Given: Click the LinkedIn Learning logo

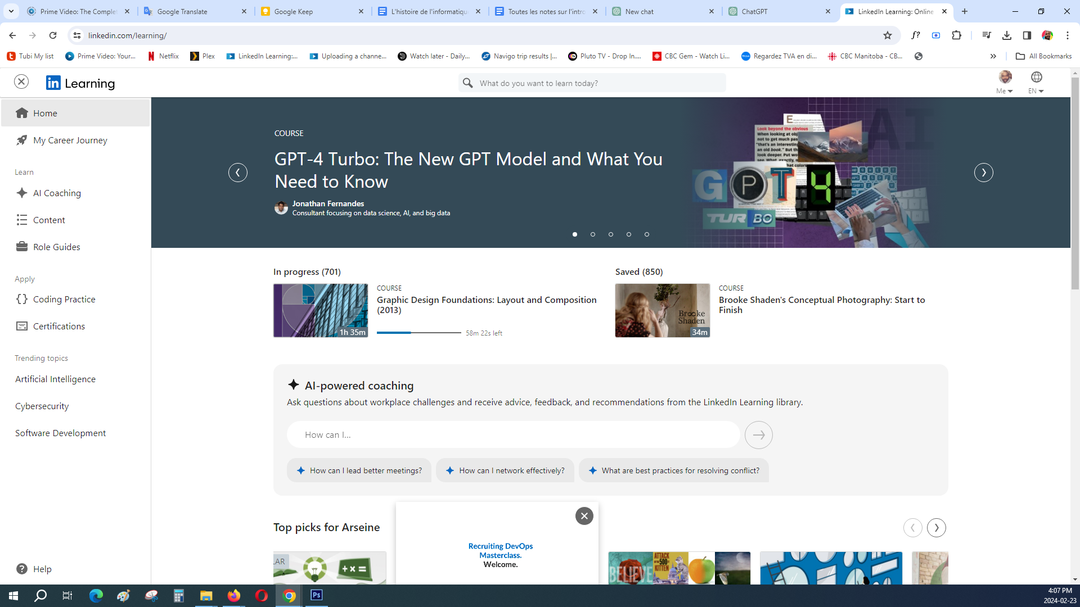Looking at the screenshot, I should pyautogui.click(x=80, y=83).
